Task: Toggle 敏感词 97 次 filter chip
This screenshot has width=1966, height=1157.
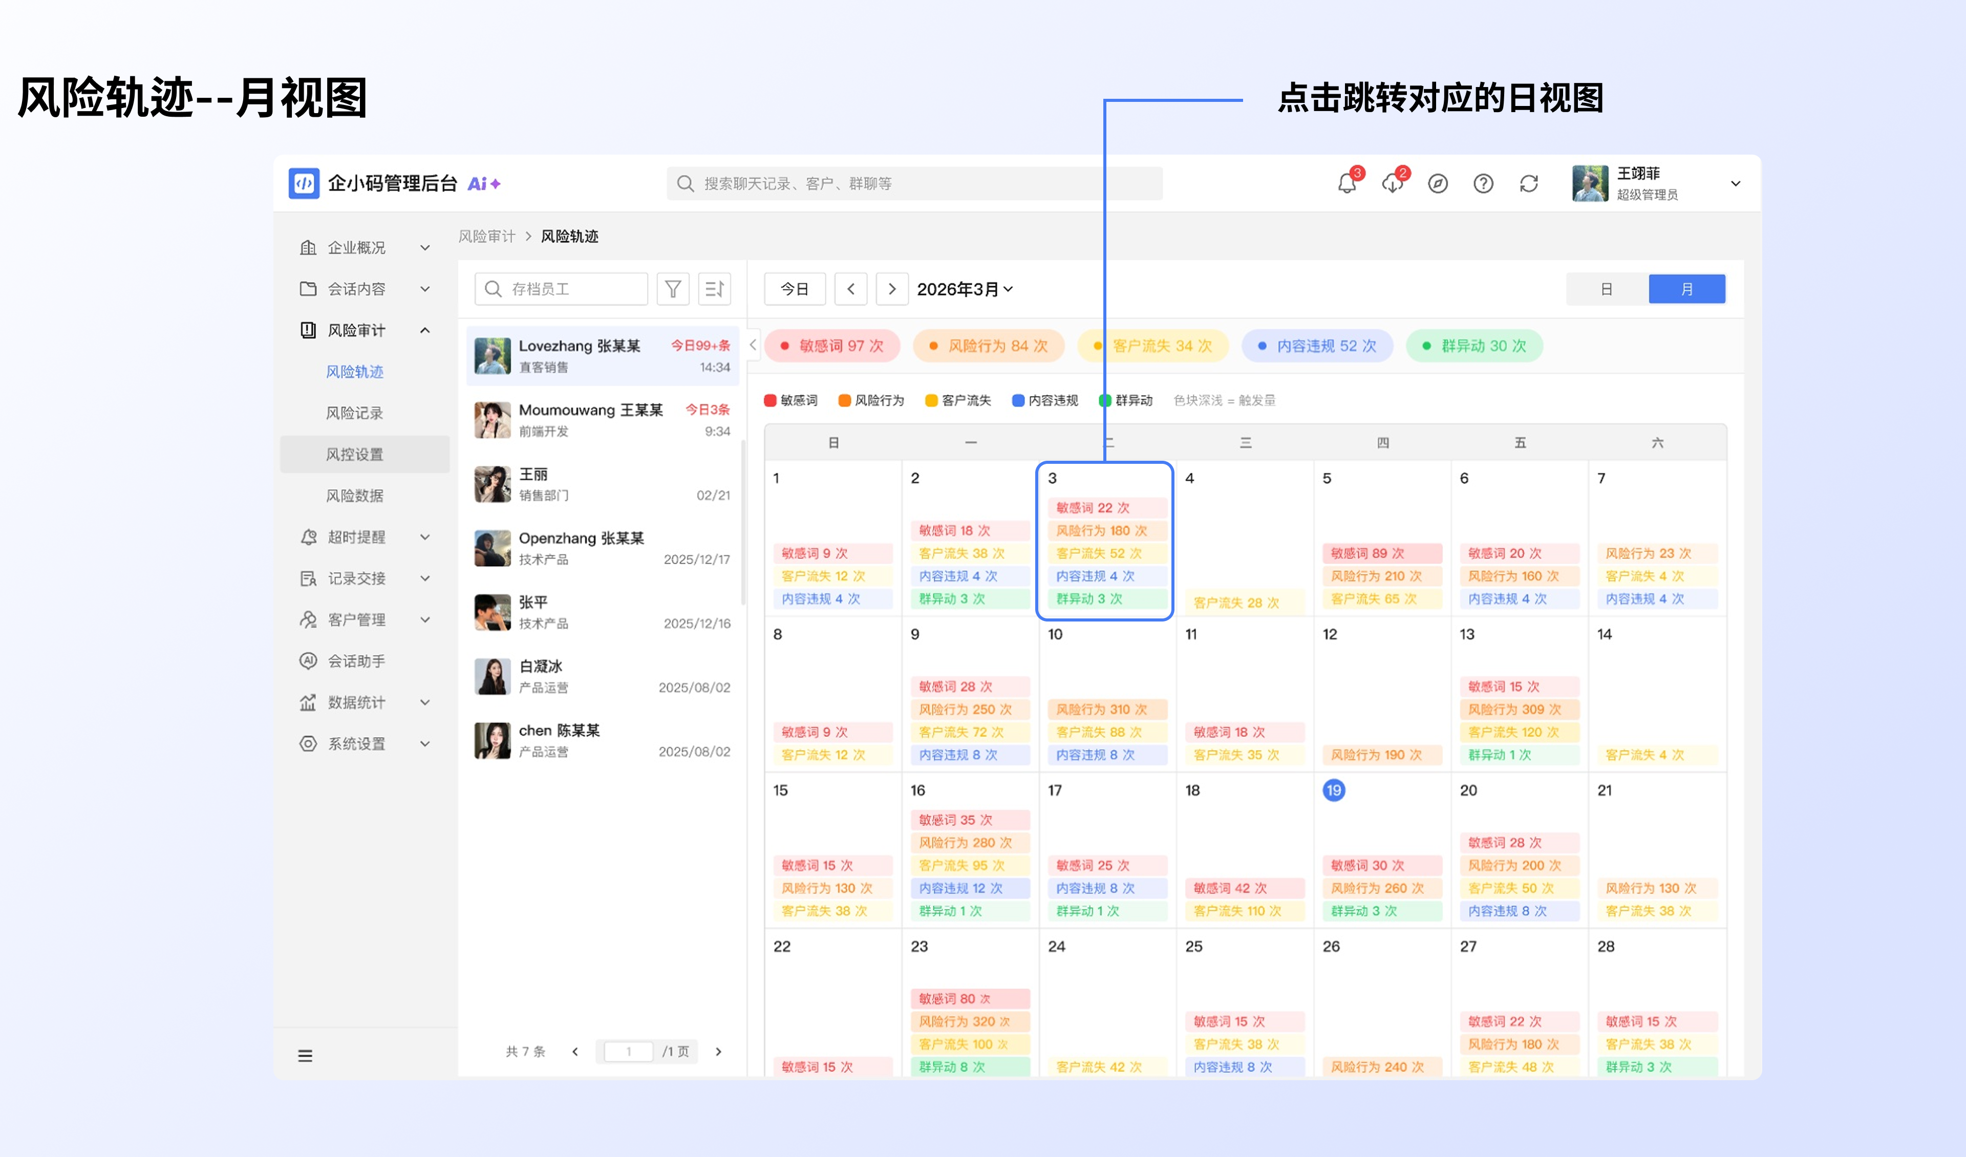Action: 831,346
